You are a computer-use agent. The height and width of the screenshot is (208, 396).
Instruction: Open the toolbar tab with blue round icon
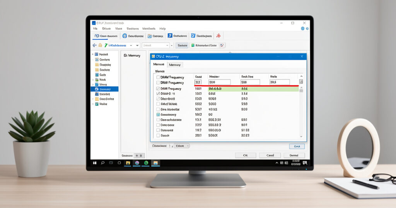pyautogui.click(x=133, y=36)
